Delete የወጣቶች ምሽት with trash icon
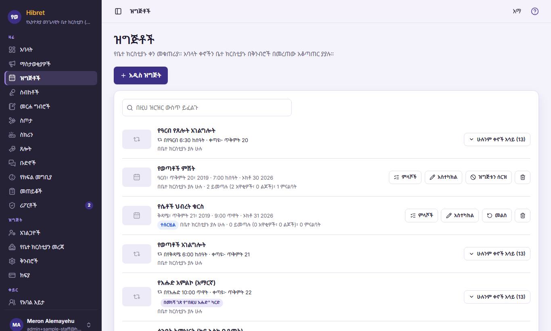The width and height of the screenshot is (551, 331). (x=523, y=177)
